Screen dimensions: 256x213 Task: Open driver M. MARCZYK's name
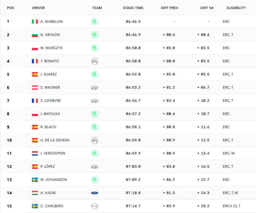52,48
